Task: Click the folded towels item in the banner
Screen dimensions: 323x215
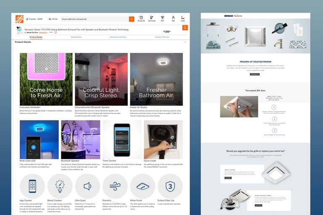Action: coord(213,45)
